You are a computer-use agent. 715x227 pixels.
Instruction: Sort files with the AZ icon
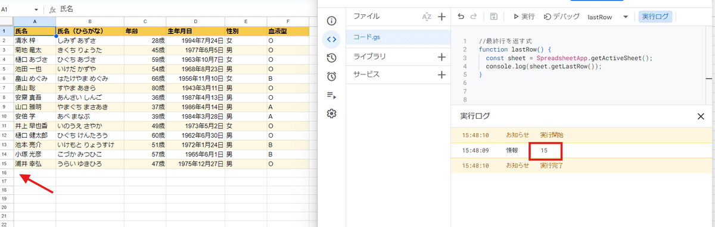426,17
